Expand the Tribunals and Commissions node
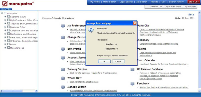 coord(5,23)
